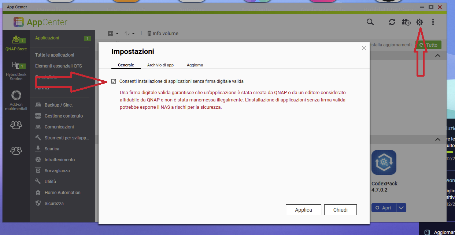Screen dimensions: 455x235
Task: Open the three-dot more menu
Action: click(433, 22)
